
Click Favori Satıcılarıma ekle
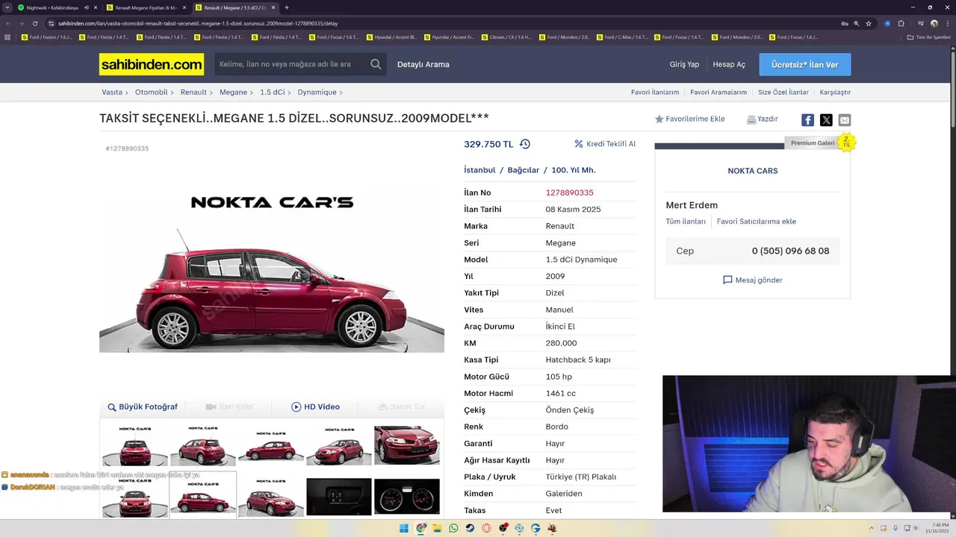pos(757,222)
